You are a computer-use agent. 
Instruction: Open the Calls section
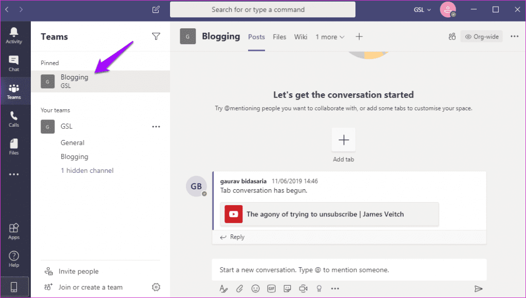click(x=14, y=118)
